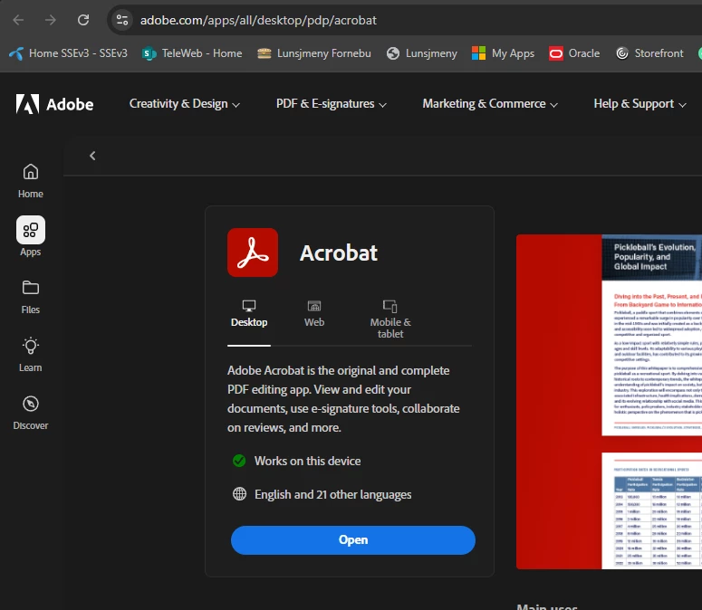Click English and 21 other languages text
702x610 pixels.
[x=332, y=495]
